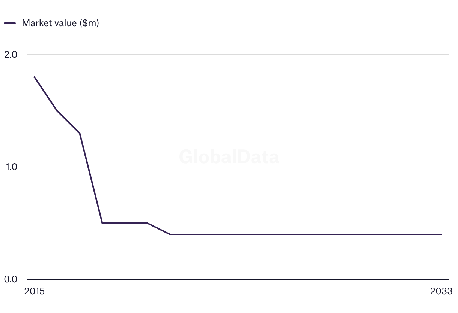Click the GlobalData watermark in chart center
Screen dimensions: 458x313
point(229,157)
